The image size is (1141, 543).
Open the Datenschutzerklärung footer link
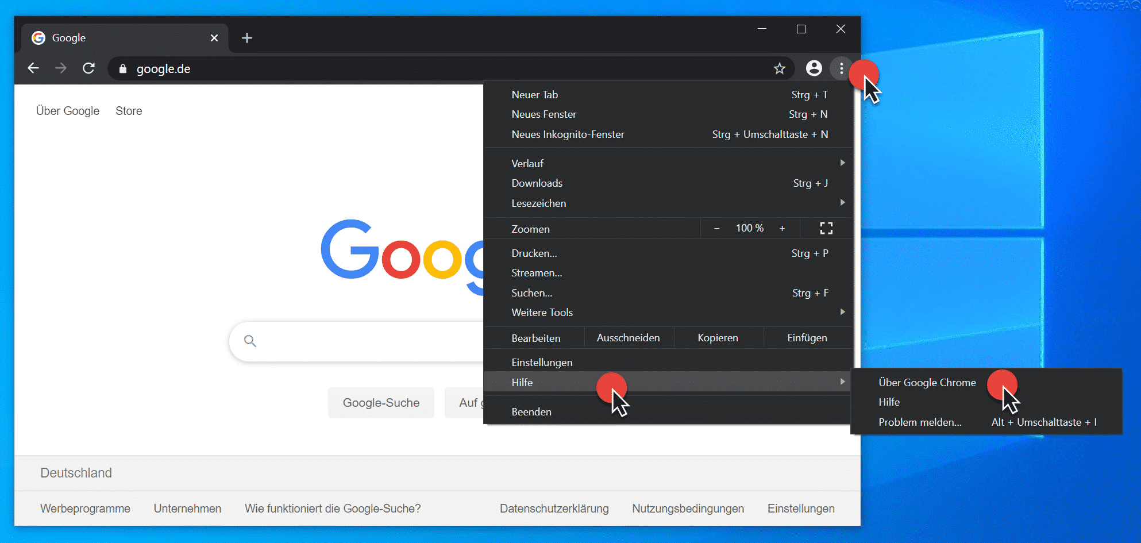(x=554, y=509)
